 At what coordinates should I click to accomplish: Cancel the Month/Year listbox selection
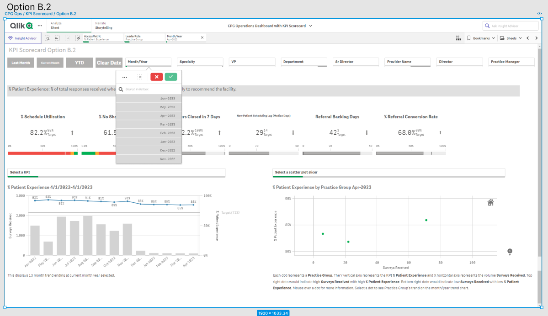tap(157, 77)
